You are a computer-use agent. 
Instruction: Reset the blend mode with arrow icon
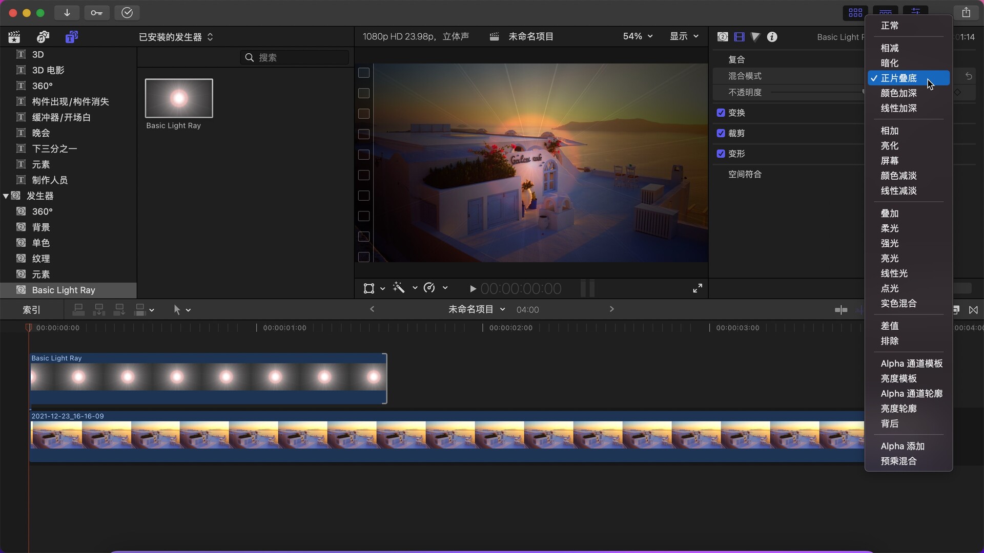pos(969,76)
